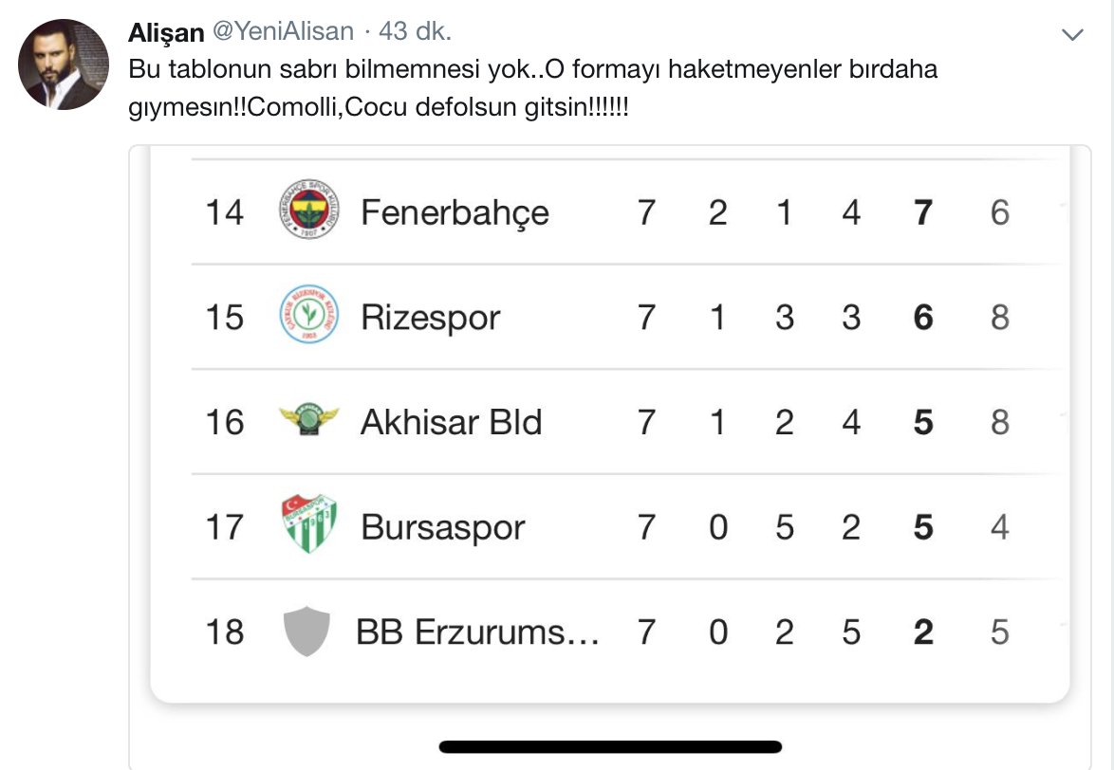Click rank number 14 in standings
Screen dimensions: 1114x770
(225, 211)
